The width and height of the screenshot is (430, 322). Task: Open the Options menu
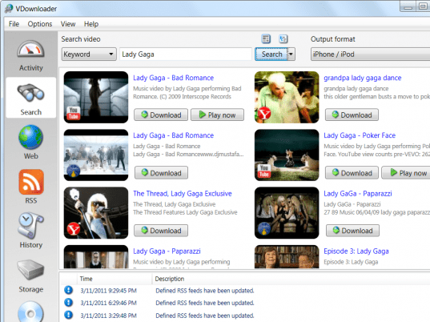[x=40, y=24]
